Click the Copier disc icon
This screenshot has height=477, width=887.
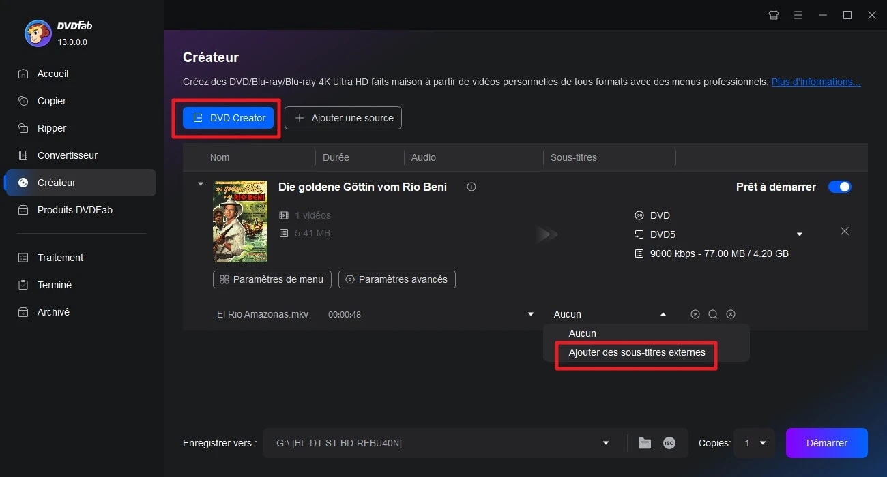pyautogui.click(x=23, y=101)
